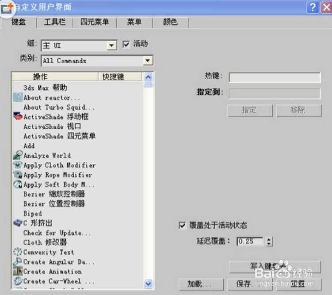Click the 热键 input field
The width and height of the screenshot is (332, 295).
coord(275,77)
